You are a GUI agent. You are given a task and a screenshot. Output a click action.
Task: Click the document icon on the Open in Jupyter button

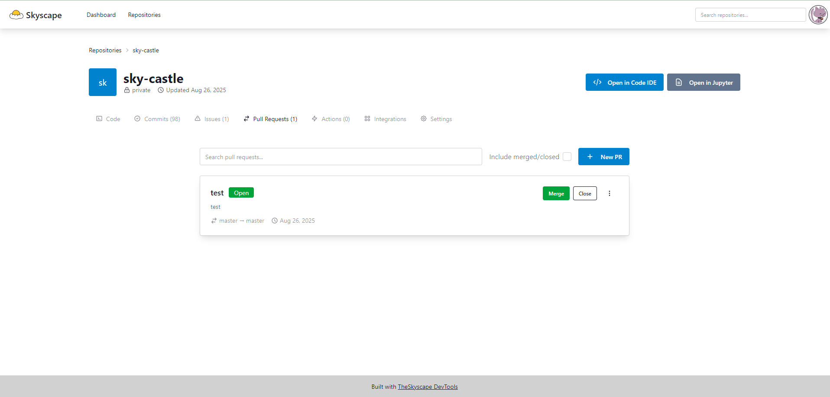pos(679,82)
